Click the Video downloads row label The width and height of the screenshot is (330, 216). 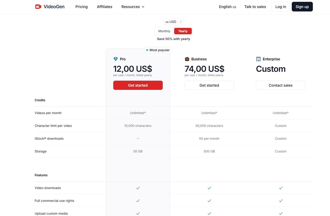pos(48,188)
